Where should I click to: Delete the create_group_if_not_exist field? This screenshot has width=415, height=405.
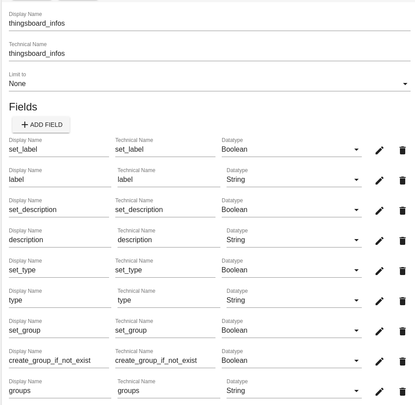(x=403, y=362)
